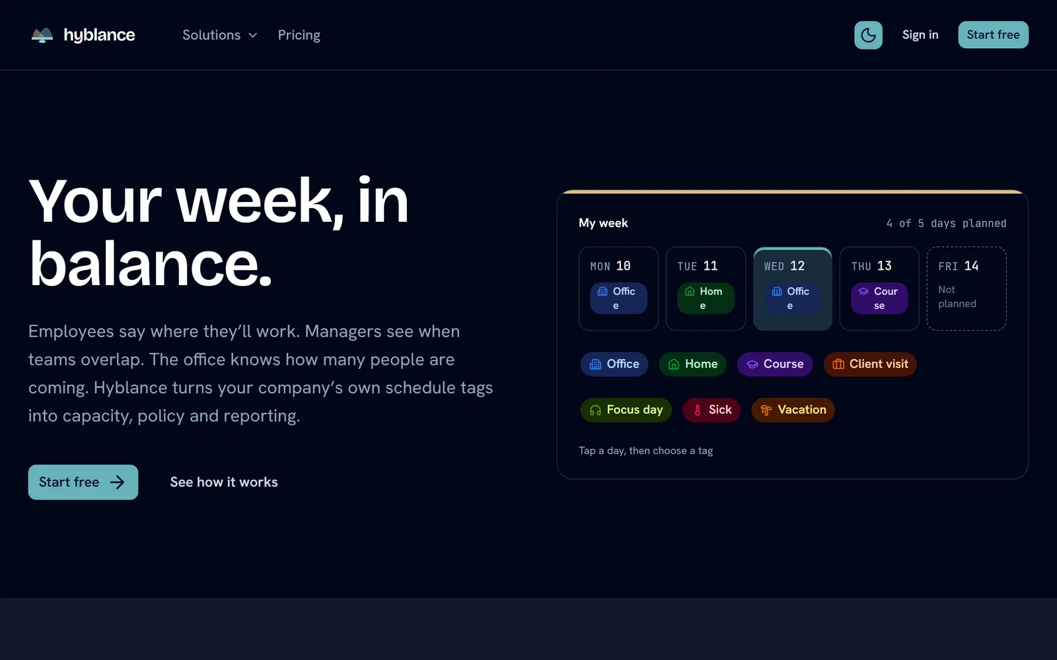Click the building icon in Wednesday's Office tag

pos(777,291)
